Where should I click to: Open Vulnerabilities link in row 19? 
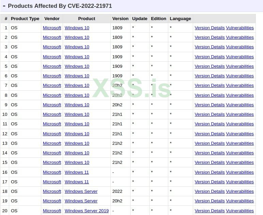click(x=240, y=201)
